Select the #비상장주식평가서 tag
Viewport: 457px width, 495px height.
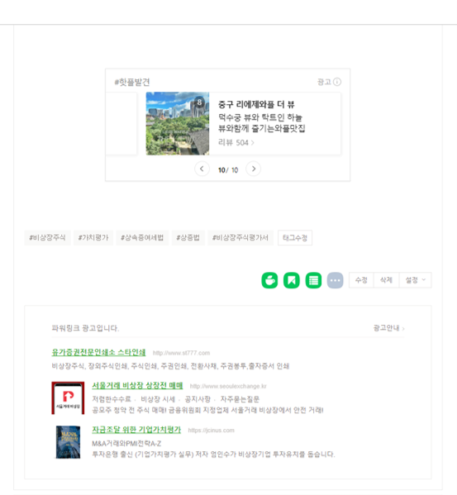click(x=240, y=238)
